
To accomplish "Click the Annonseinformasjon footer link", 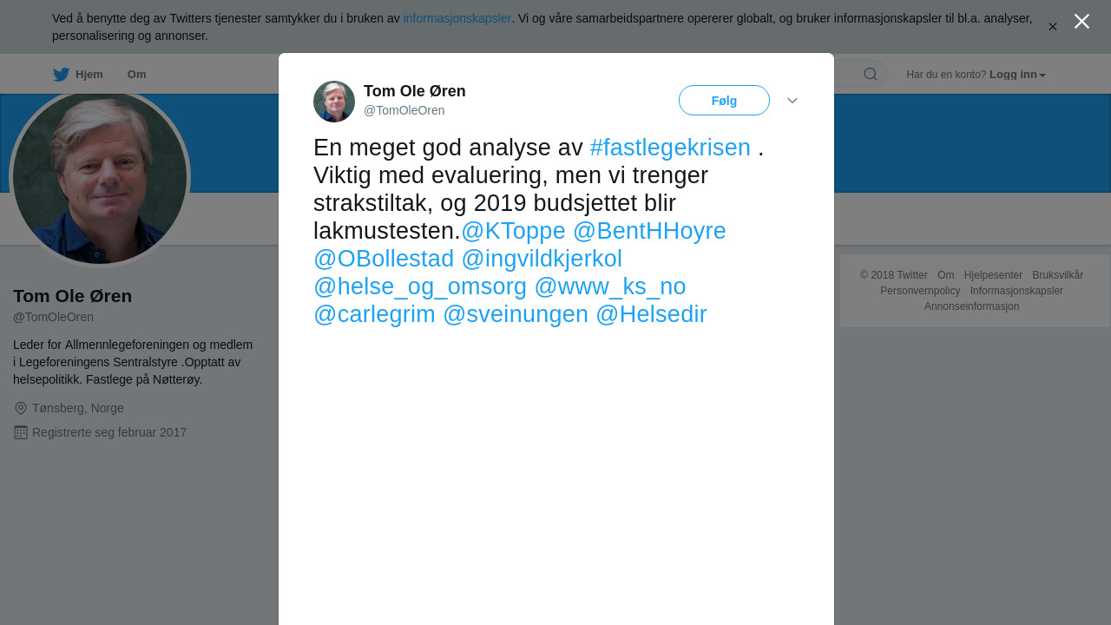I will (x=971, y=306).
